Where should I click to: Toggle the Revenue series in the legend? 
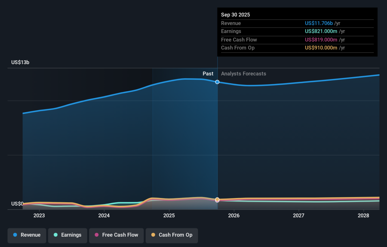point(27,235)
